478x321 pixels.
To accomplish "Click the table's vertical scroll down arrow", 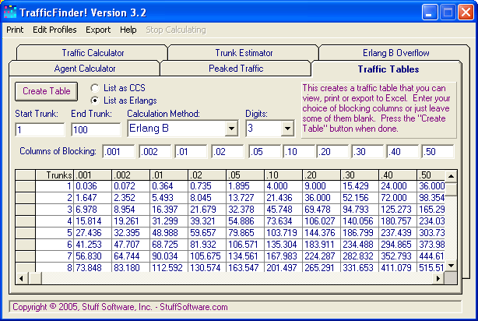I will 451,266.
